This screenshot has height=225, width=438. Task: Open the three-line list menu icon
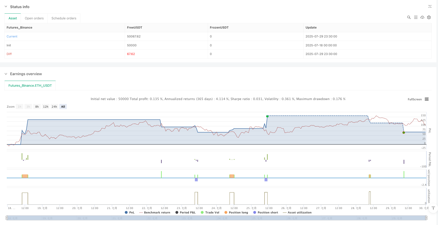[415, 17]
